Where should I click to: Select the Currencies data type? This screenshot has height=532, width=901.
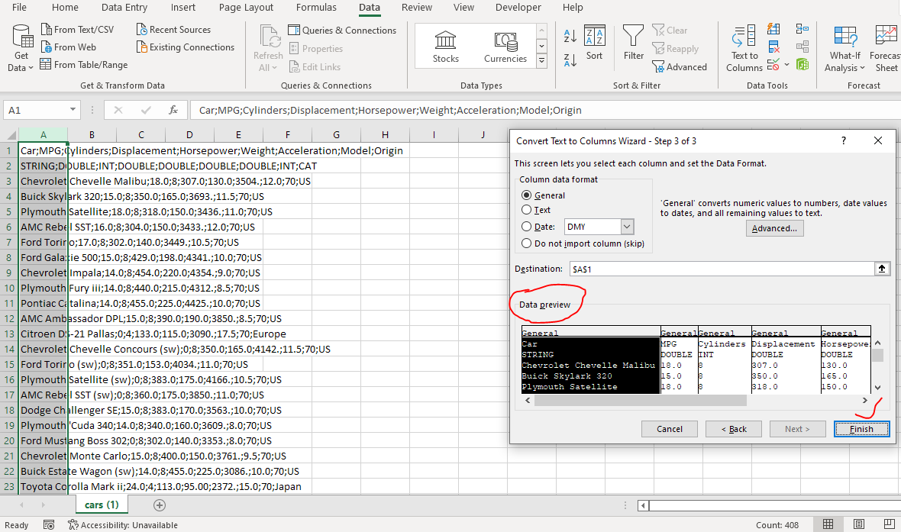pyautogui.click(x=505, y=46)
